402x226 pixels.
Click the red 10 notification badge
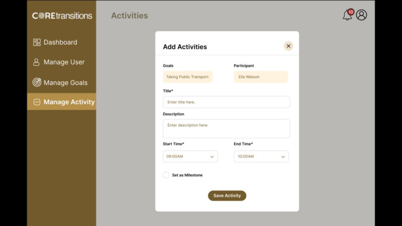pyautogui.click(x=351, y=12)
